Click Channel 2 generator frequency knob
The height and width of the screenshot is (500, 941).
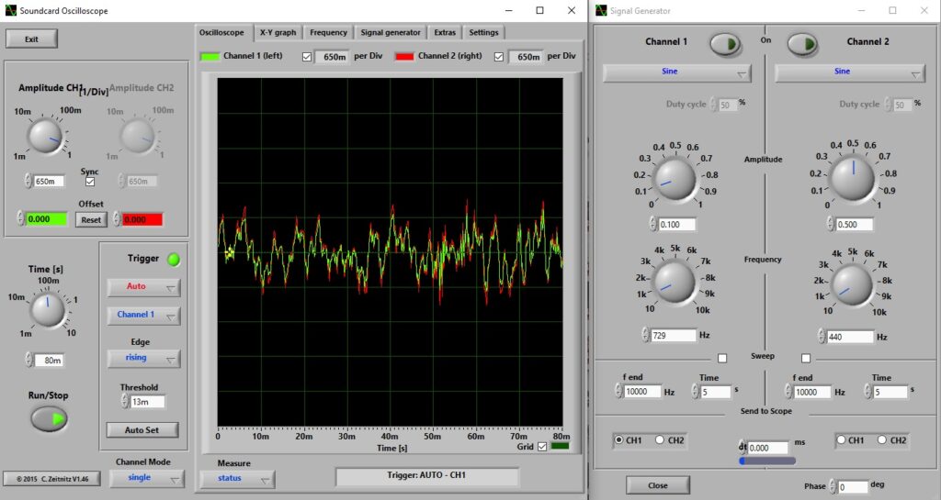852,285
